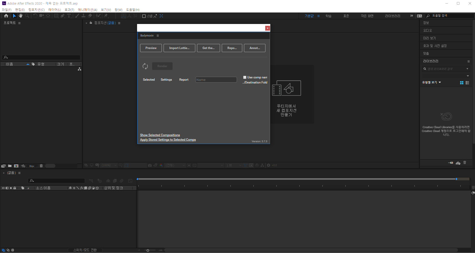
Task: Open the library search scope dropdown arrow
Action: coord(467,69)
